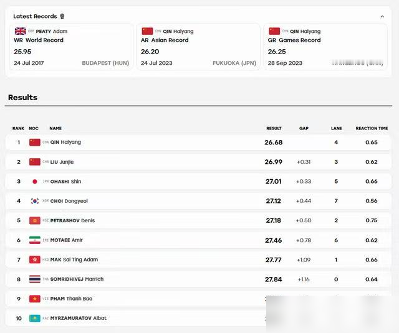Image resolution: width=399 pixels, height=333 pixels.
Task: Click the reaction time 0.56
Action: pos(372,201)
